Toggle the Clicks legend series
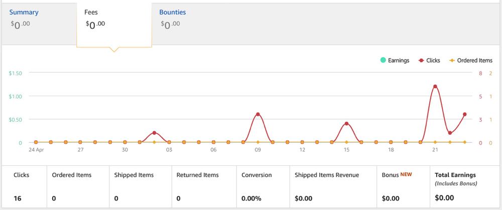This screenshot has width=502, height=210. (x=429, y=60)
